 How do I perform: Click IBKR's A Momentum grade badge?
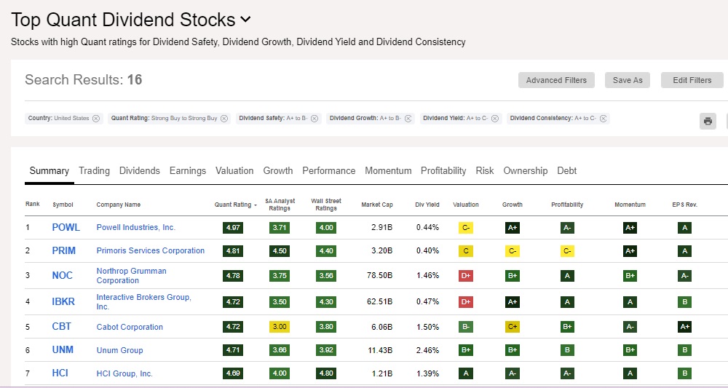coord(630,301)
